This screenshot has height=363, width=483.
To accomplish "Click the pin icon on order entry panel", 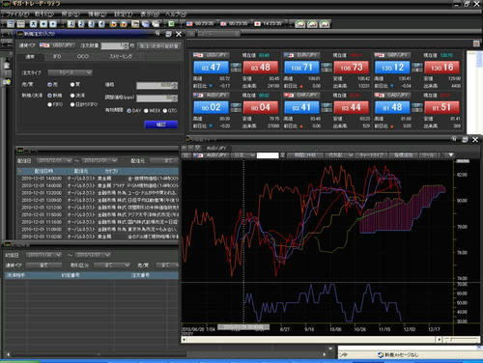I will tap(157, 34).
